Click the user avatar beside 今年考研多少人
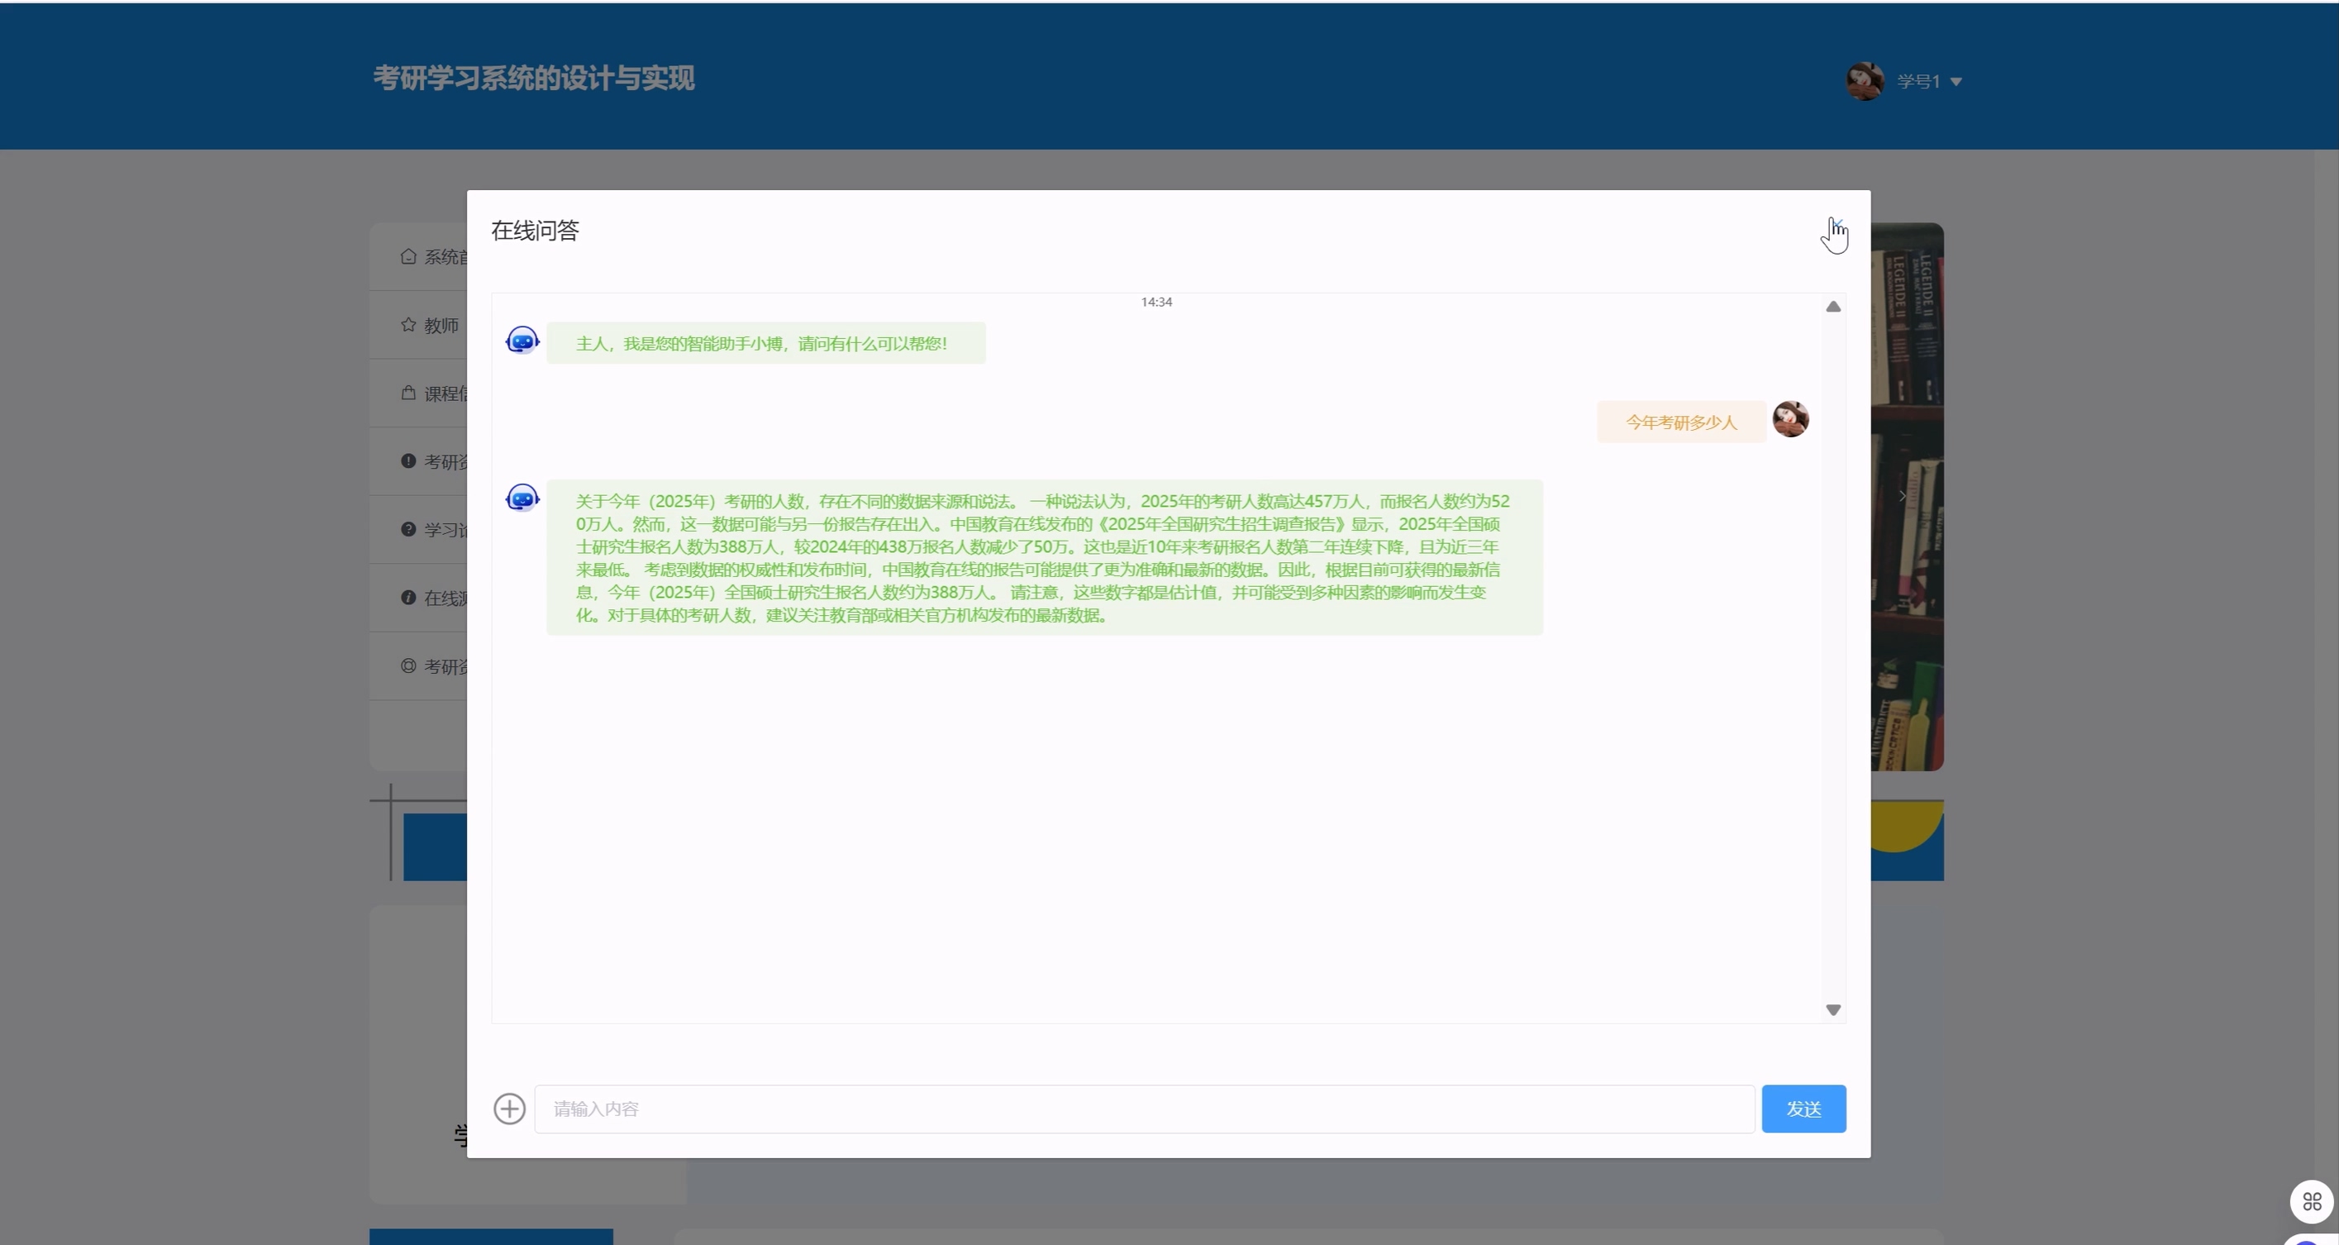2339x1245 pixels. (1789, 419)
